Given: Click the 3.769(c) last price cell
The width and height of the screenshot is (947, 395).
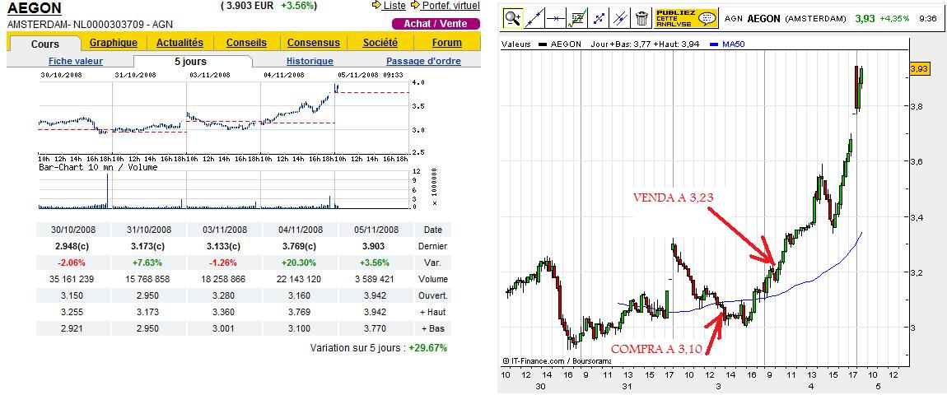Looking at the screenshot, I should click(x=301, y=246).
